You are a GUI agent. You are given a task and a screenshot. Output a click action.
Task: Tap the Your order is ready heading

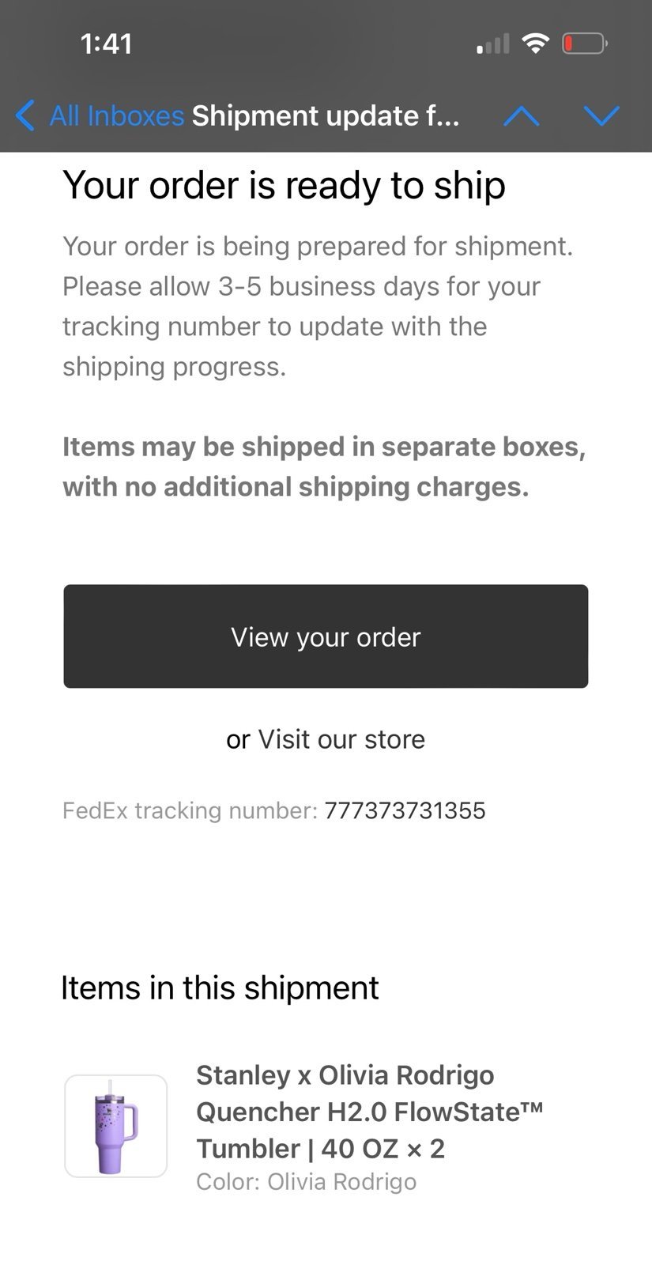click(284, 185)
